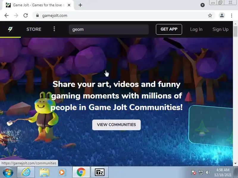Open 7-Zip from the taskbar
Screen dimensions: 238x178
point(100,172)
